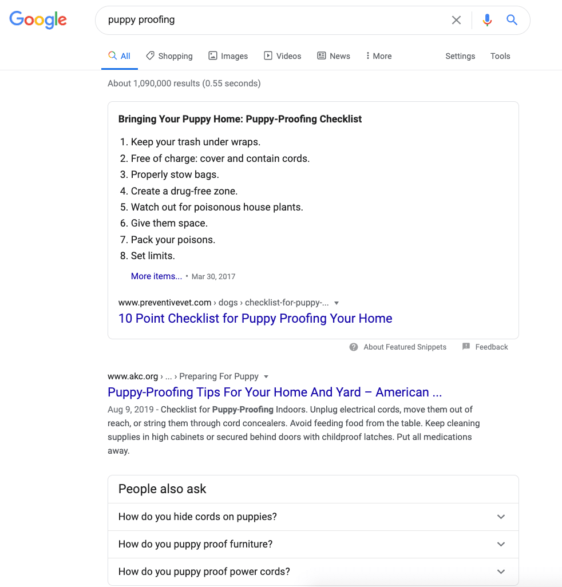The height and width of the screenshot is (587, 562).
Task: Click the Feedback flag icon
Action: click(x=466, y=347)
